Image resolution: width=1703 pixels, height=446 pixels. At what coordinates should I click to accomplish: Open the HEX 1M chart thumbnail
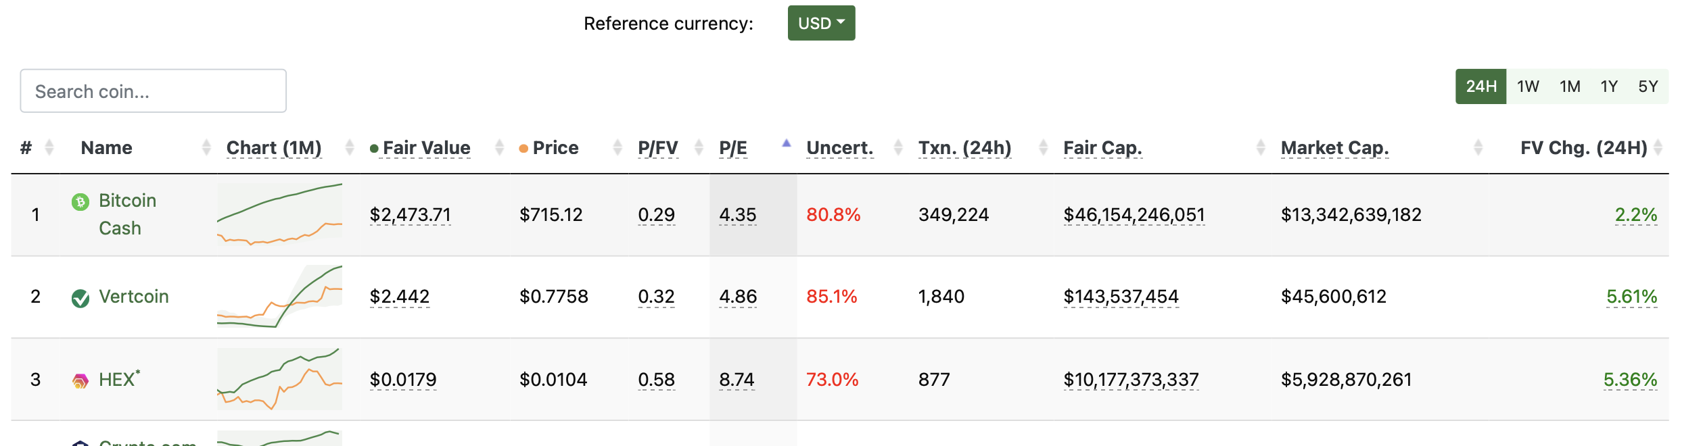[279, 379]
